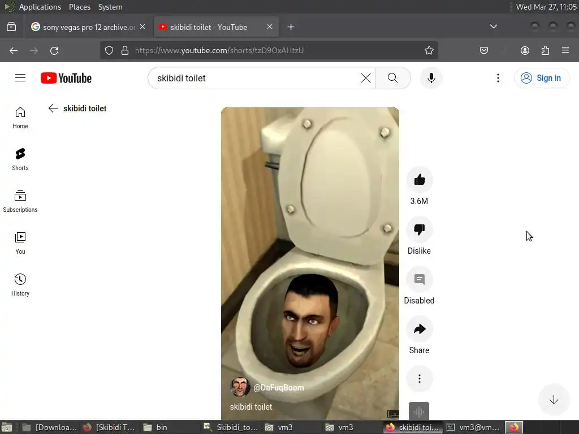Open the Places menu
The width and height of the screenshot is (579, 434).
tap(80, 7)
